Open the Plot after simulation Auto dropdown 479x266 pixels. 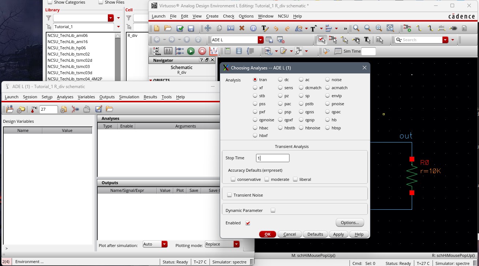(x=164, y=244)
